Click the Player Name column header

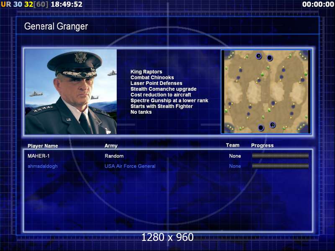(43, 146)
